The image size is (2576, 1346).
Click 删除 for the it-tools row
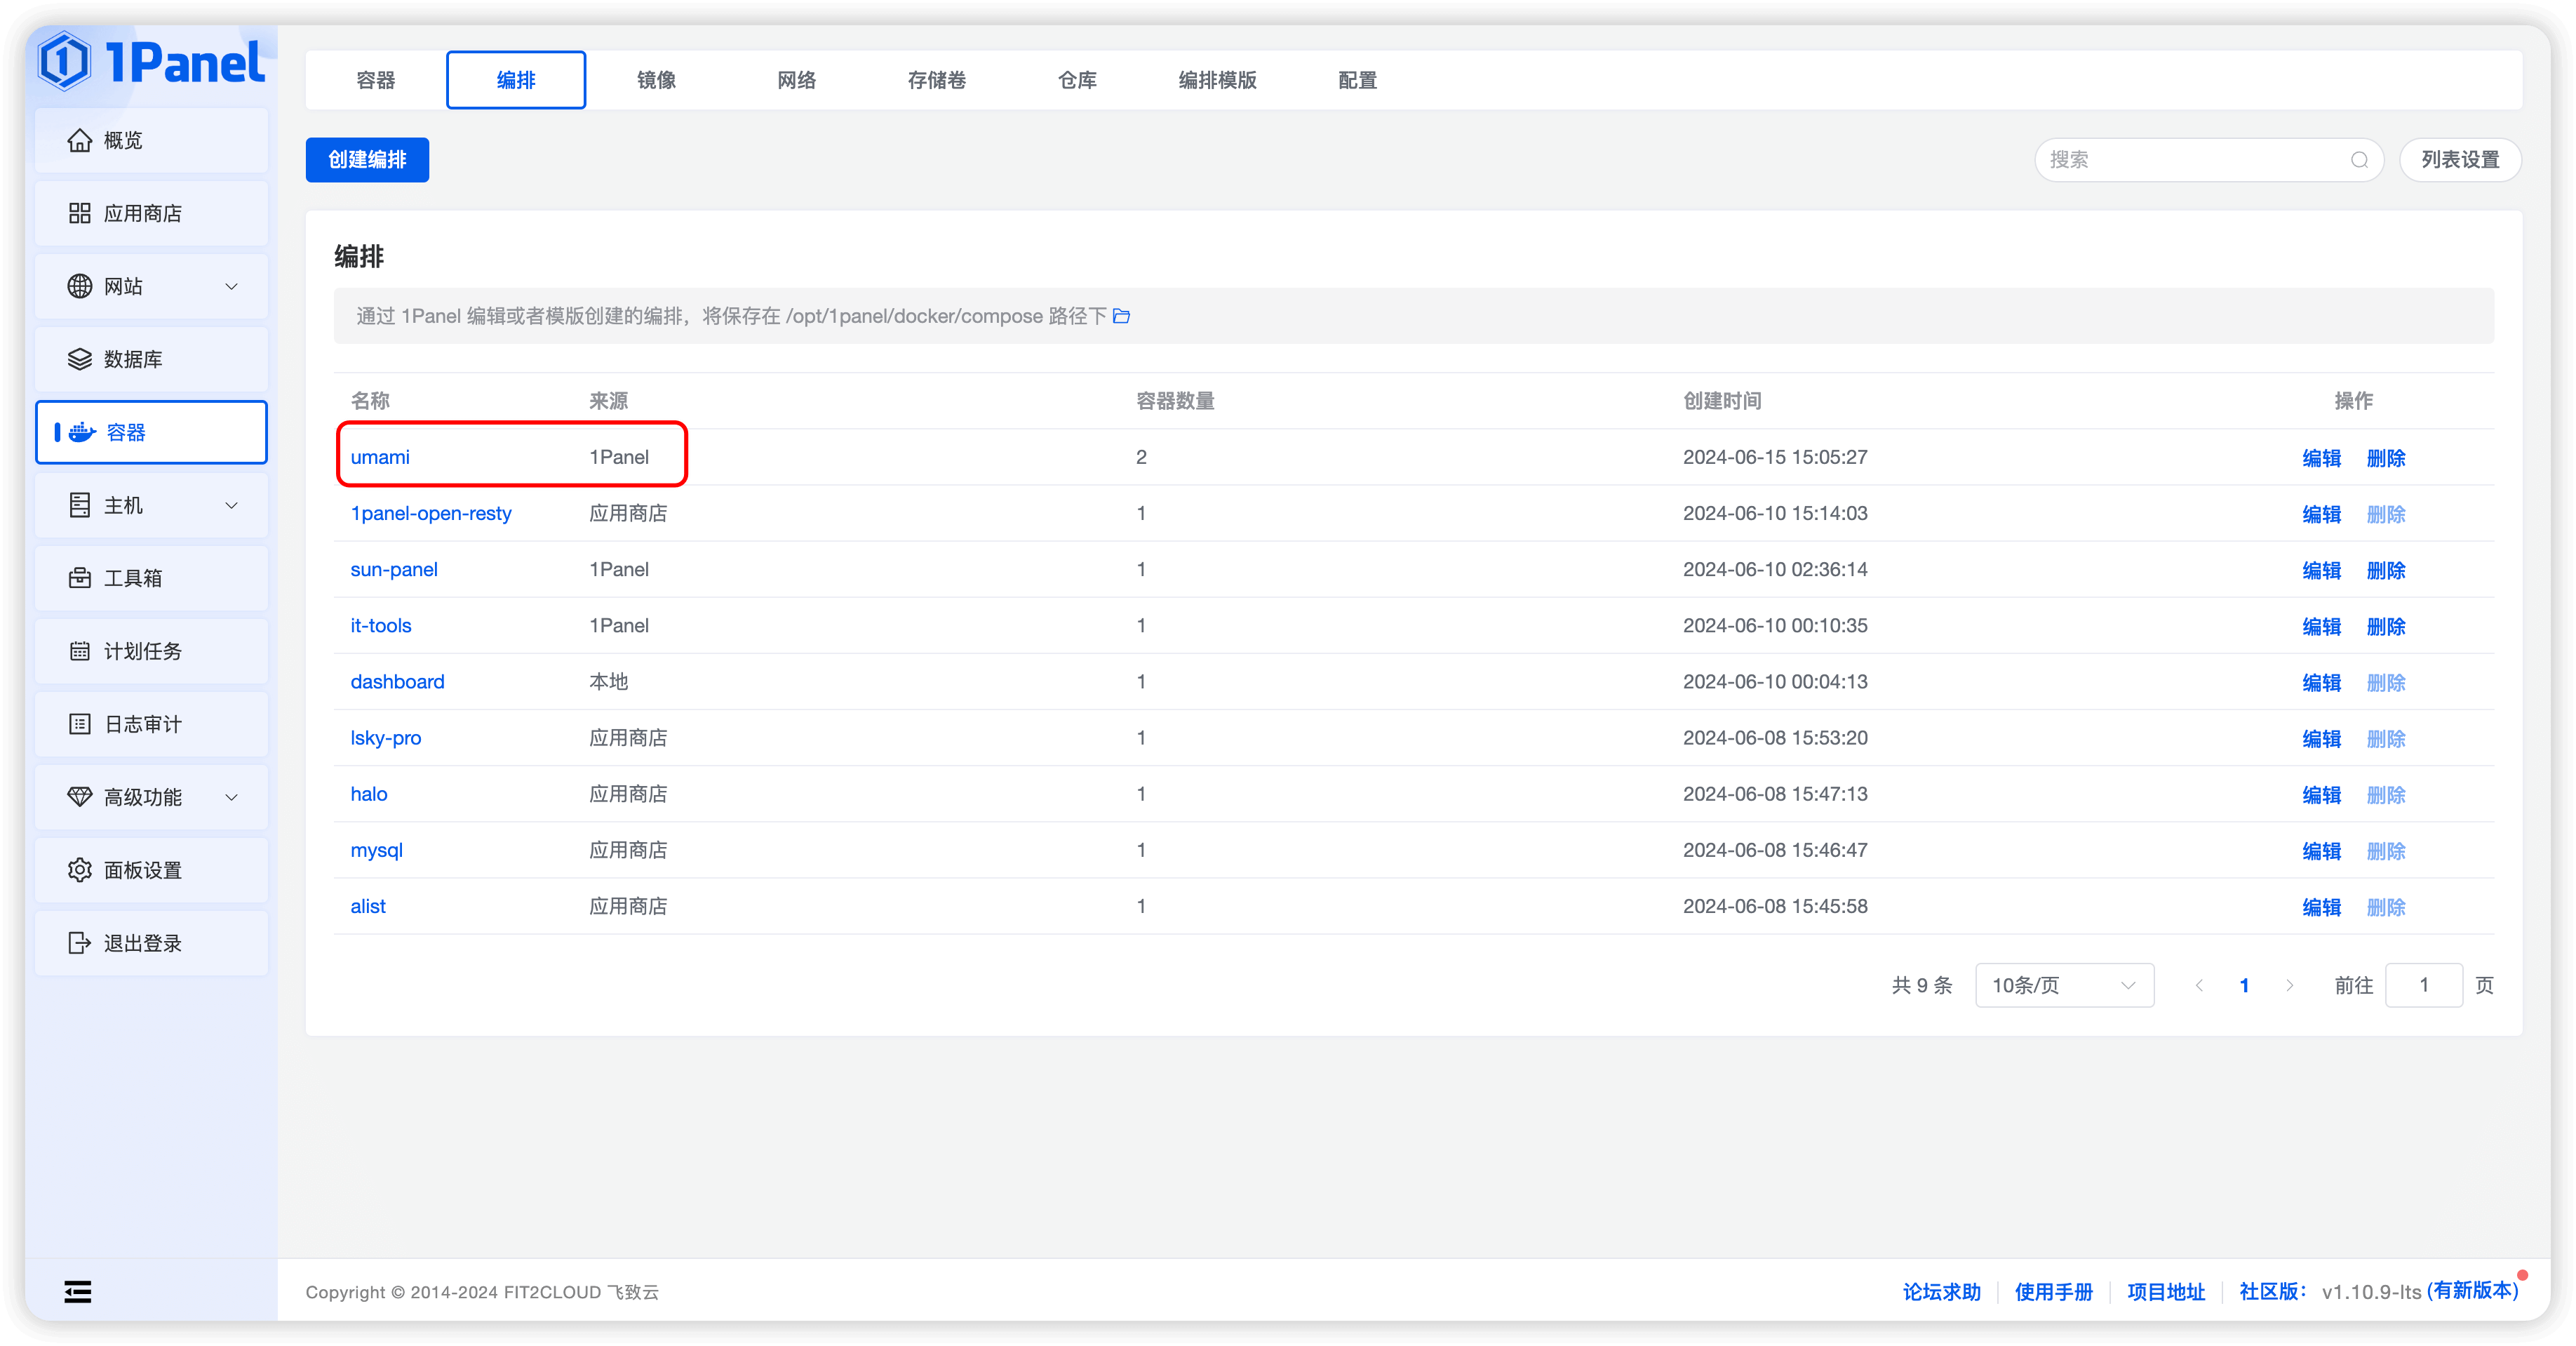[2386, 626]
